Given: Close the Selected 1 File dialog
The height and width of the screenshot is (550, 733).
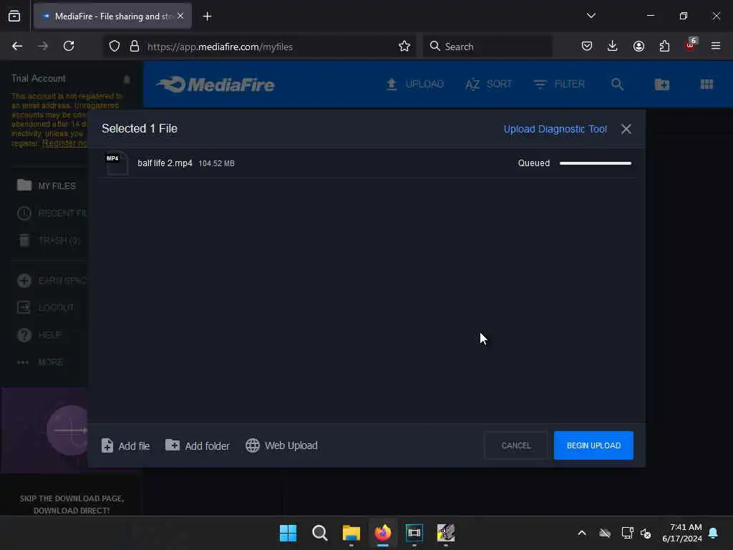Looking at the screenshot, I should click(626, 129).
